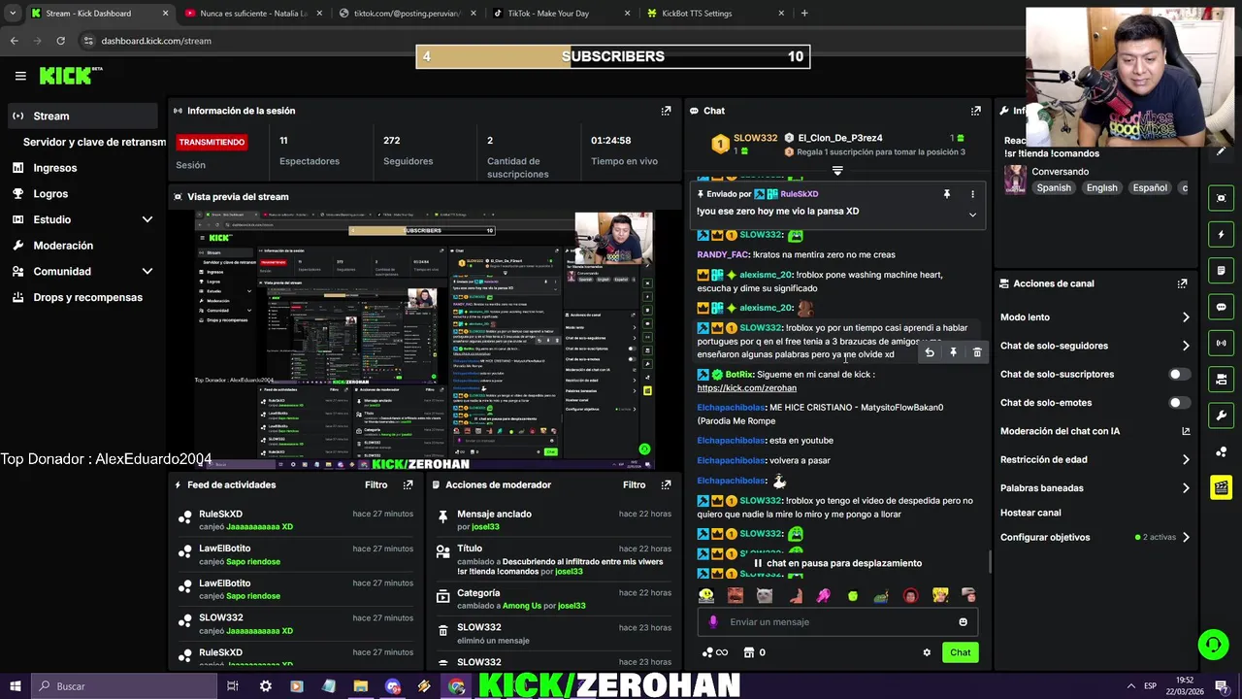Switch to the KickBot TTS Settings tab
This screenshot has width=1242, height=699.
(x=716, y=14)
